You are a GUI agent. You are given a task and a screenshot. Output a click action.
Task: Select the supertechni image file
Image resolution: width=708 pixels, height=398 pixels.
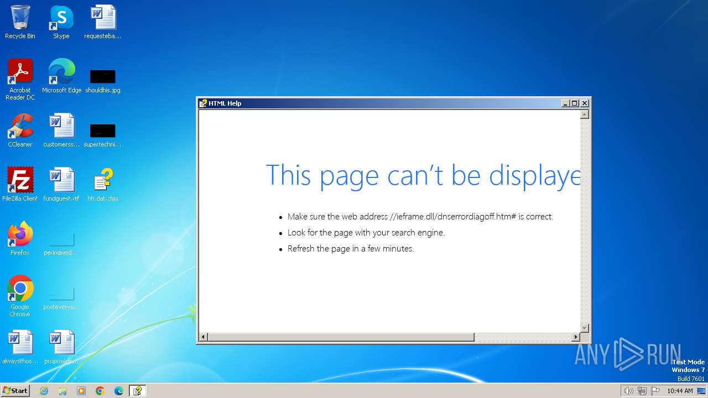(103, 135)
